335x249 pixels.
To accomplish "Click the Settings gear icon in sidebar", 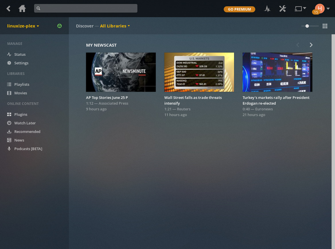I will click(x=9, y=63).
